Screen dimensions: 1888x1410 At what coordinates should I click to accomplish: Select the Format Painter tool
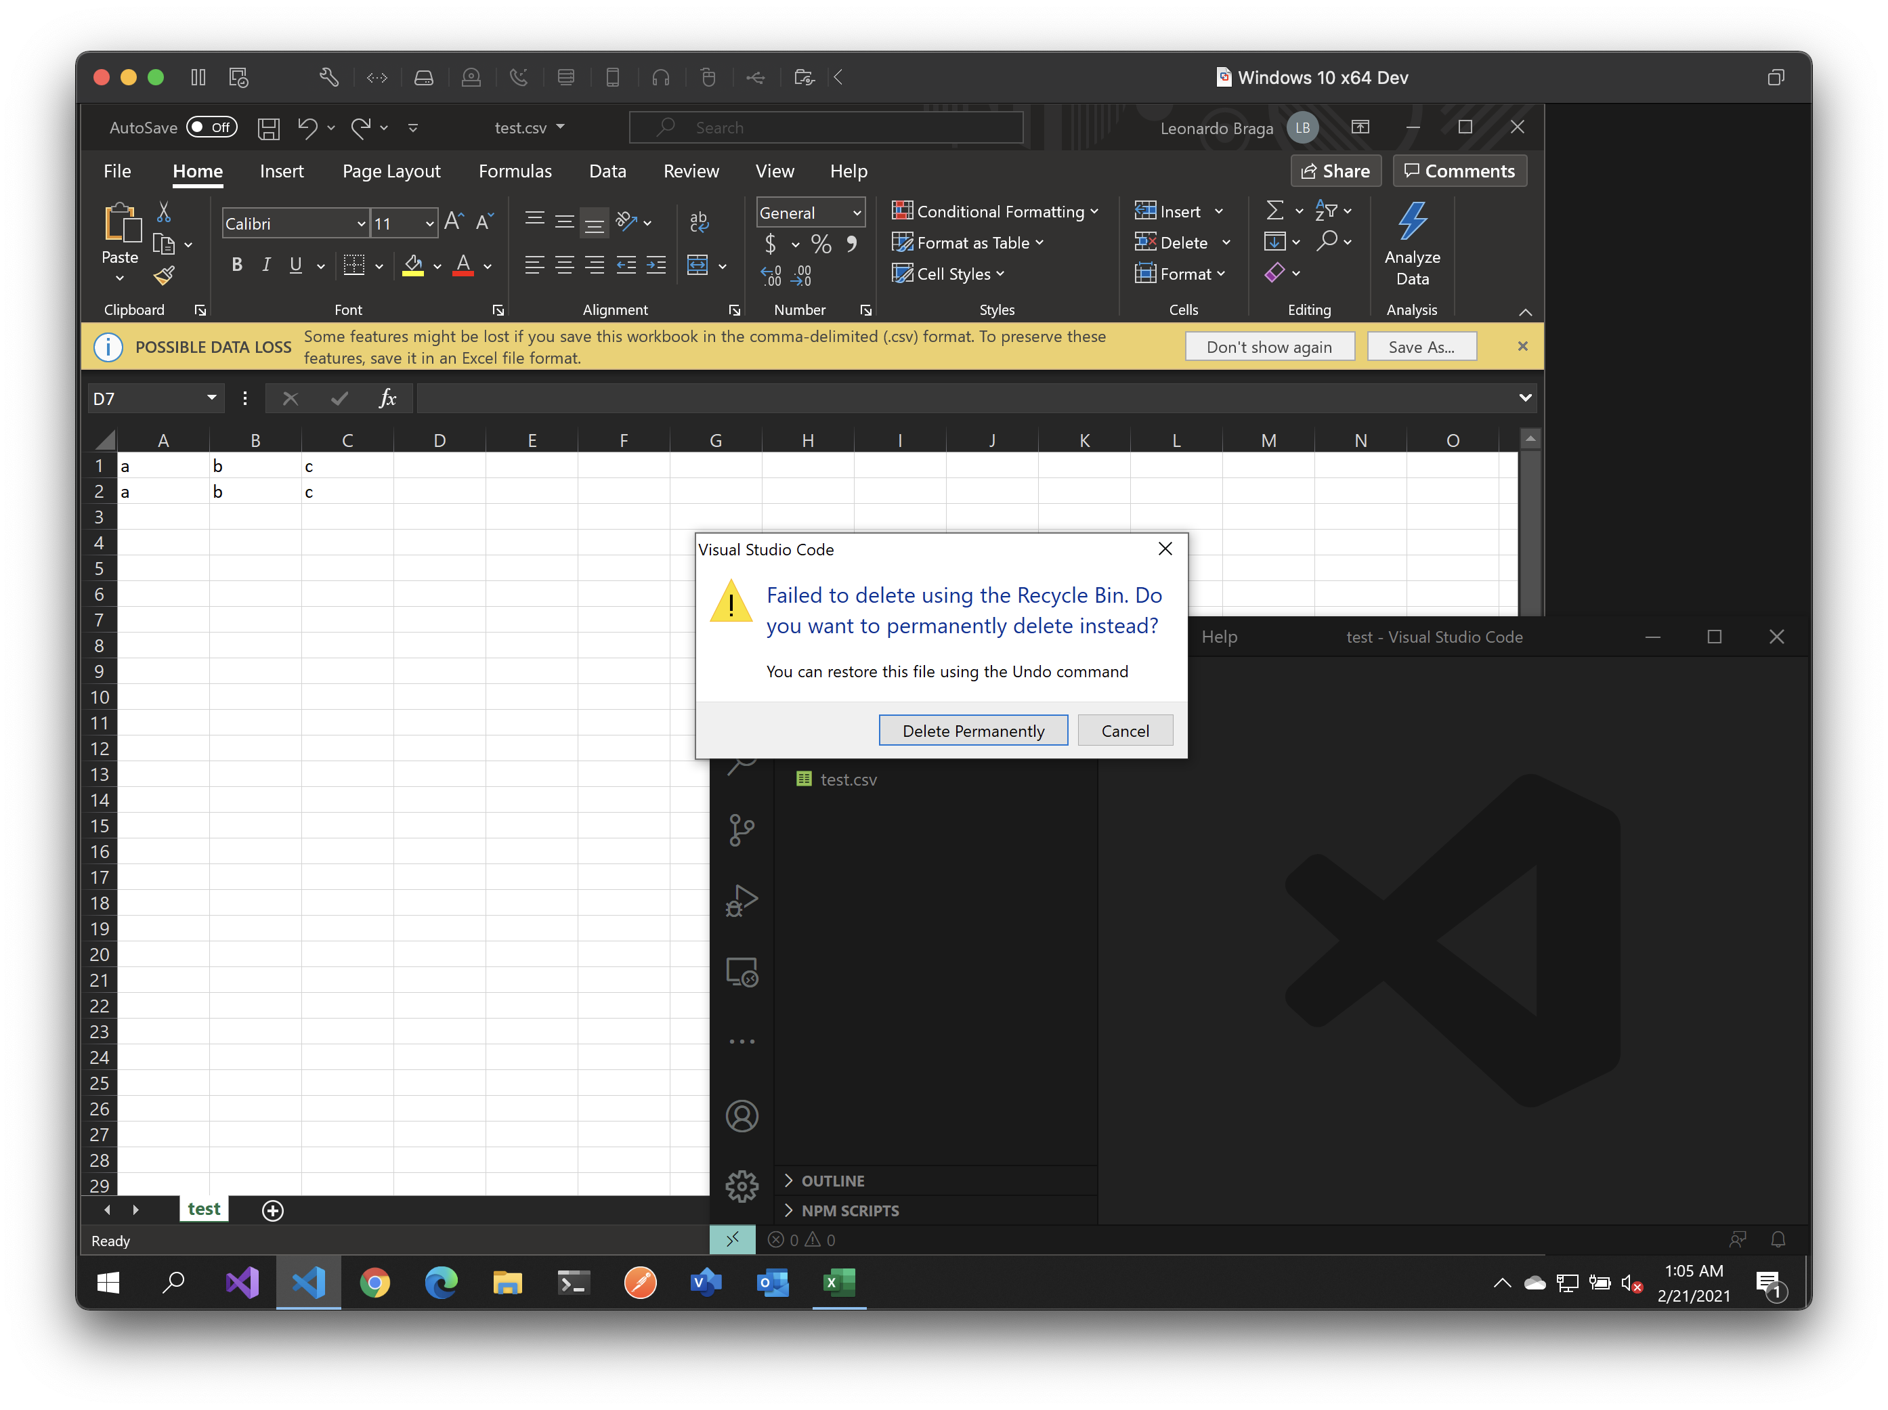coord(165,275)
